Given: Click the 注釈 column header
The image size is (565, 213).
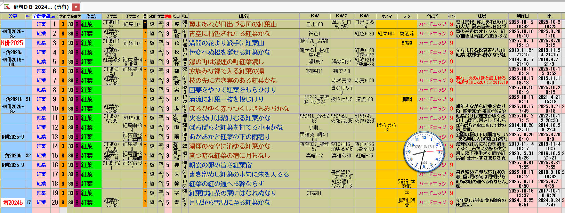Looking at the screenshot, I should 482,16.
